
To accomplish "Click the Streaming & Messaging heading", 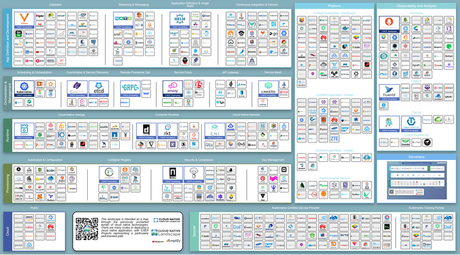I will 133,5.
